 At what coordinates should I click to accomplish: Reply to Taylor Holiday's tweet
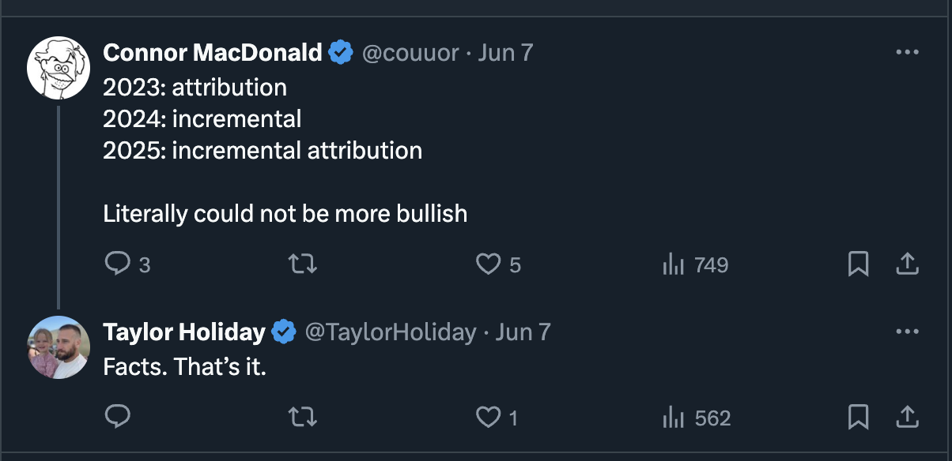(x=117, y=416)
